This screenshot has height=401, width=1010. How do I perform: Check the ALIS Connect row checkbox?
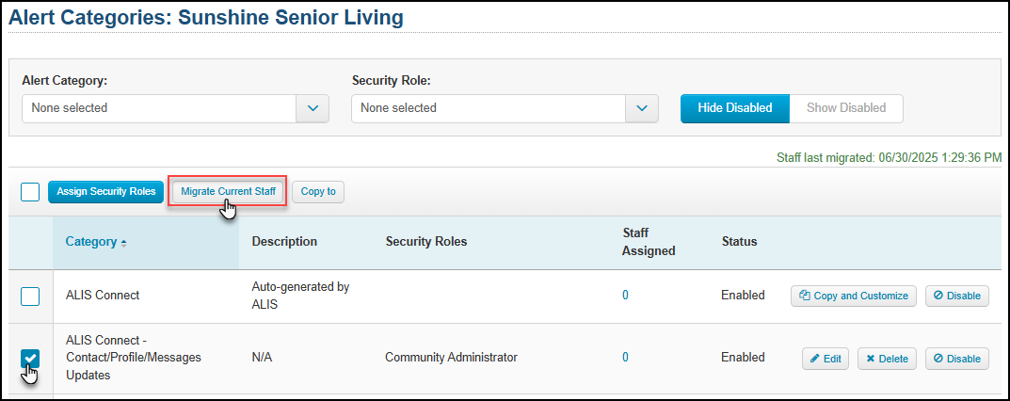(x=30, y=297)
